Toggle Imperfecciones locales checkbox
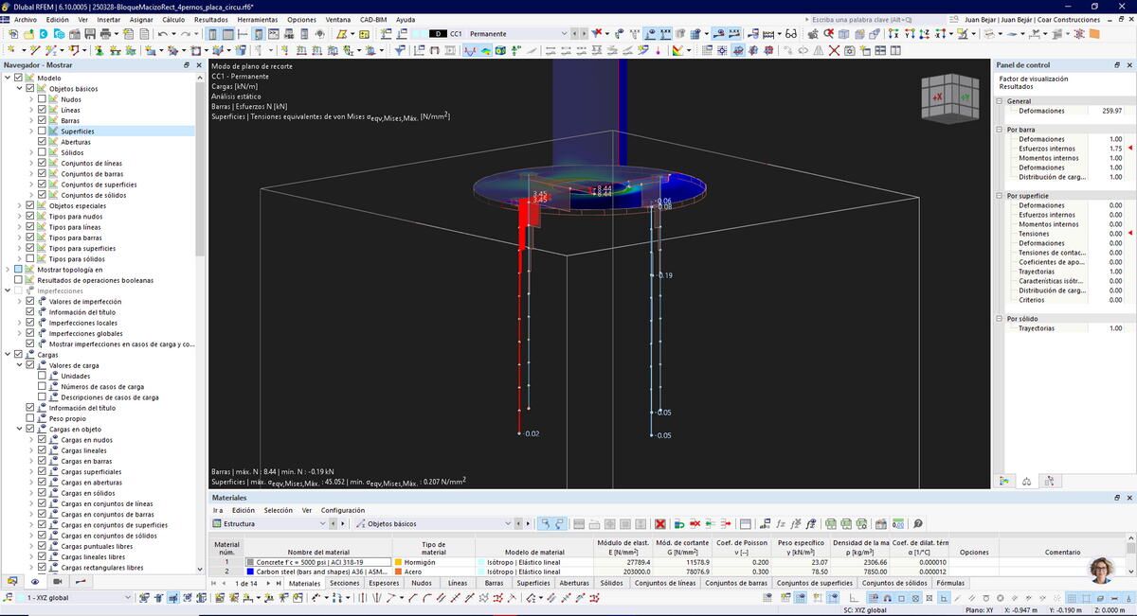 30,323
